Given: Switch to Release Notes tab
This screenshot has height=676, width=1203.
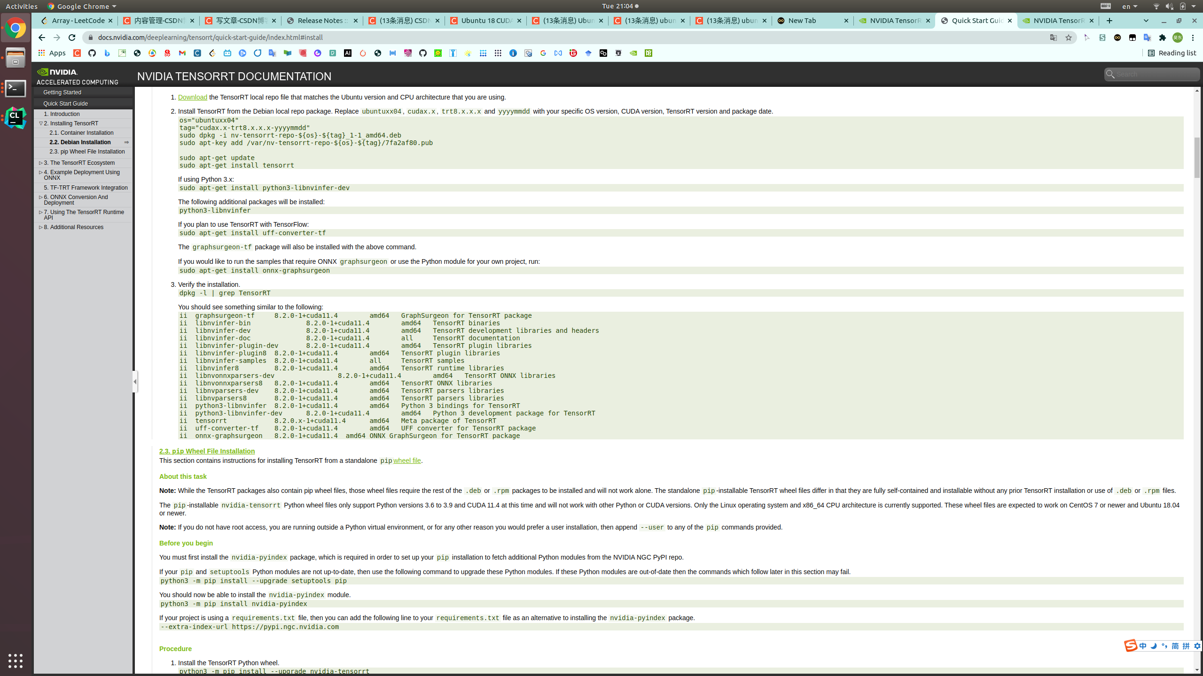Looking at the screenshot, I should coord(323,21).
